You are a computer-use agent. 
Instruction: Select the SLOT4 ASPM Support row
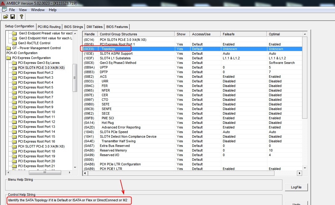[x=192, y=53]
